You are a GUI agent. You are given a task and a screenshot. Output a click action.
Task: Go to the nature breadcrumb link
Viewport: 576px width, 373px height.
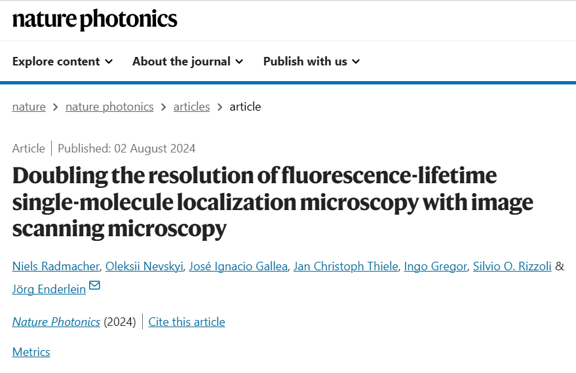(29, 107)
